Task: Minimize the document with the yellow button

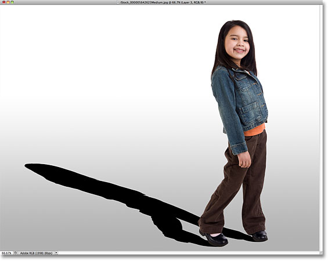Action: click(x=8, y=2)
